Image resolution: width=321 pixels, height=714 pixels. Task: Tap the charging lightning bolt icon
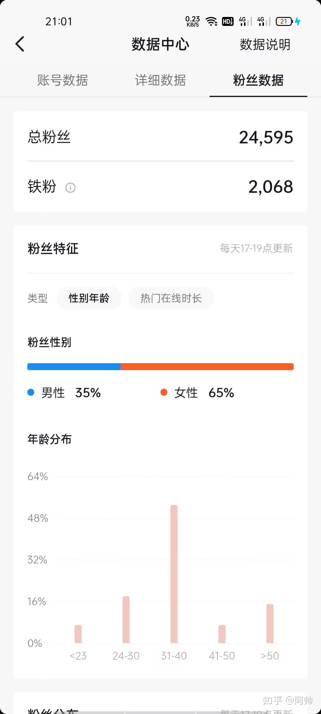click(298, 21)
